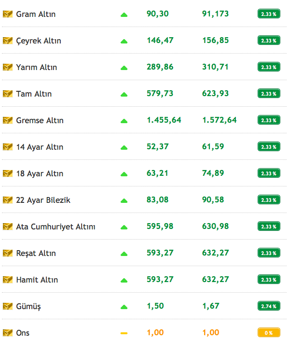Click the yellow dash indicator in Ons row
This screenshot has height=341, width=289.
(124, 333)
